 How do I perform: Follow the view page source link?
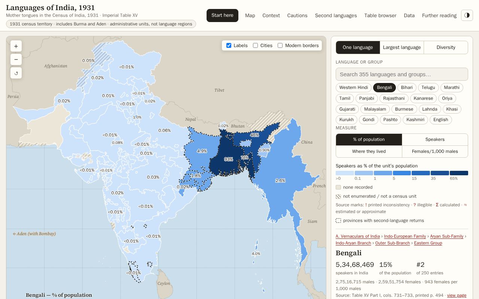(x=457, y=295)
